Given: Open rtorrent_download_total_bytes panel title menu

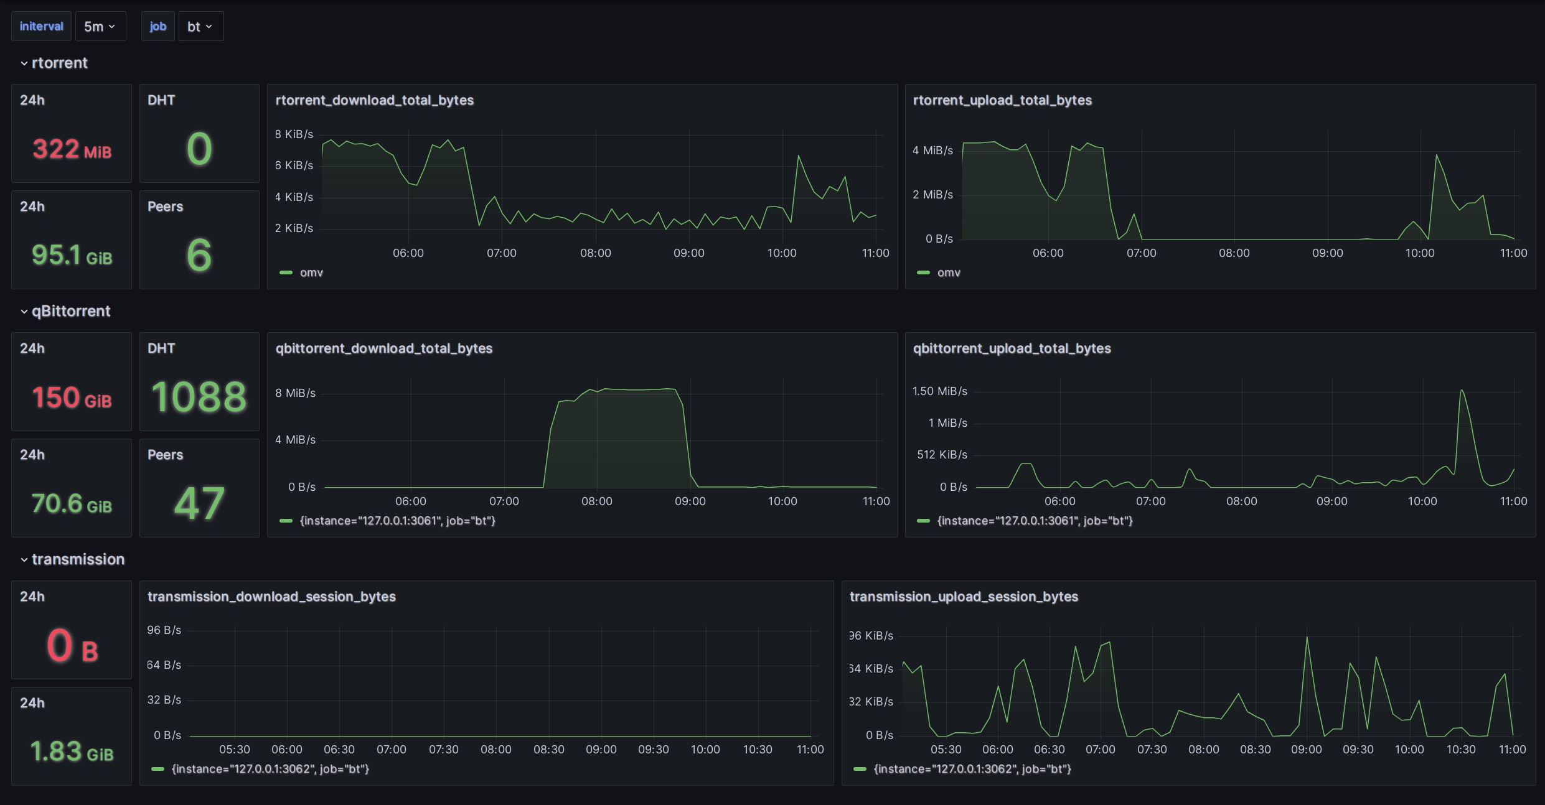Looking at the screenshot, I should pos(374,100).
